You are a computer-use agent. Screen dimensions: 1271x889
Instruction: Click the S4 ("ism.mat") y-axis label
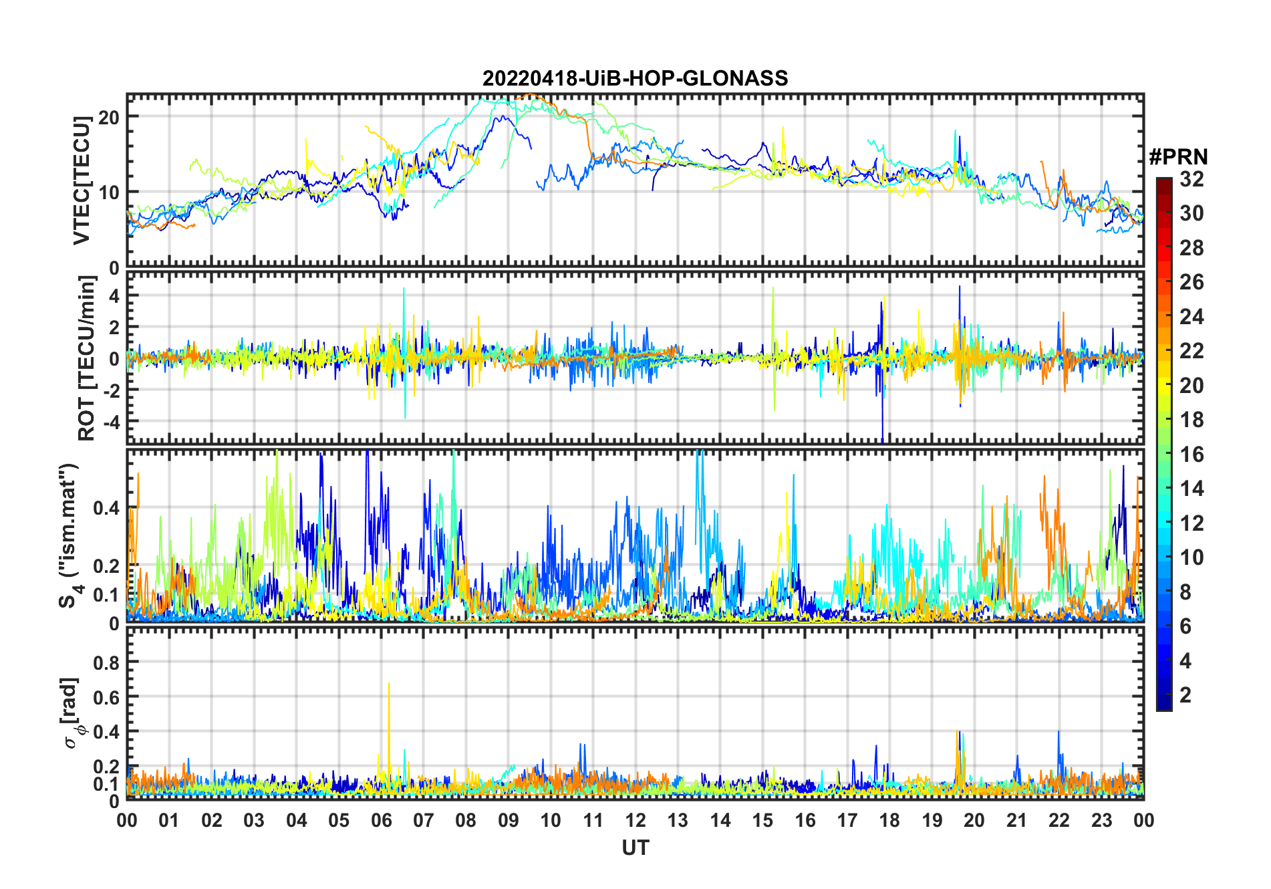[x=69, y=535]
